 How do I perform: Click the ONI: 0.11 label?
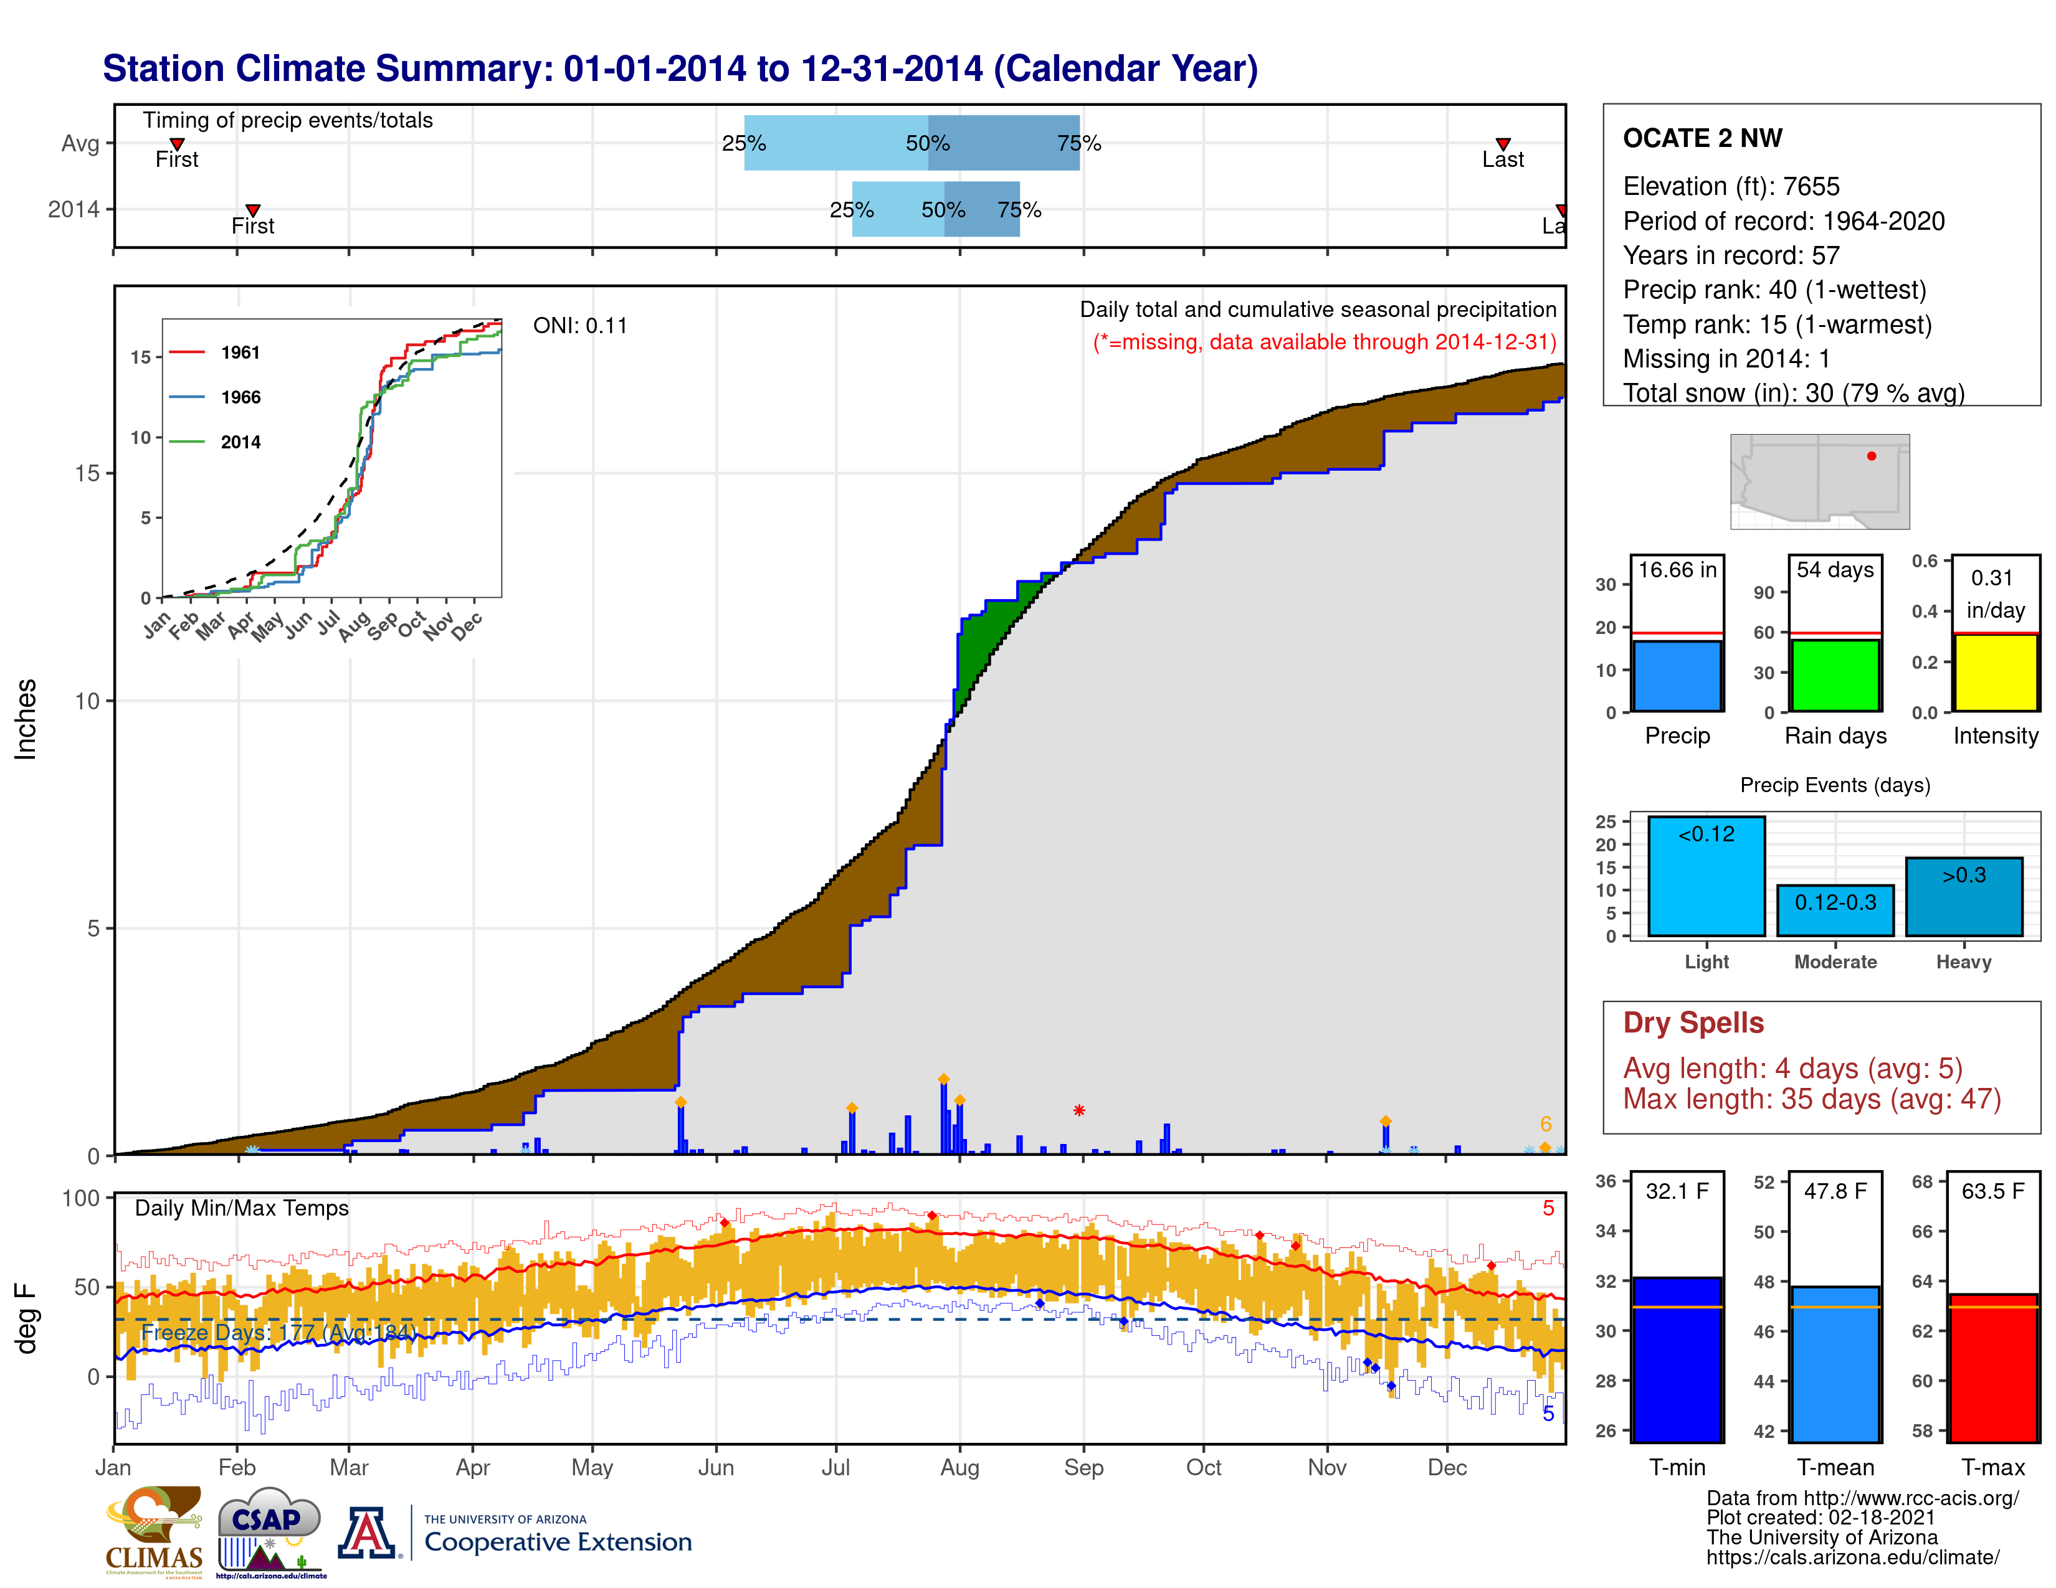pyautogui.click(x=580, y=326)
